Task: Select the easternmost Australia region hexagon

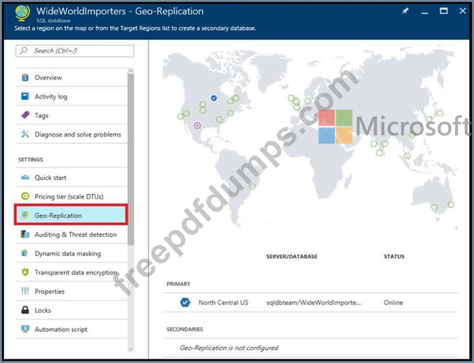Action: click(x=451, y=205)
